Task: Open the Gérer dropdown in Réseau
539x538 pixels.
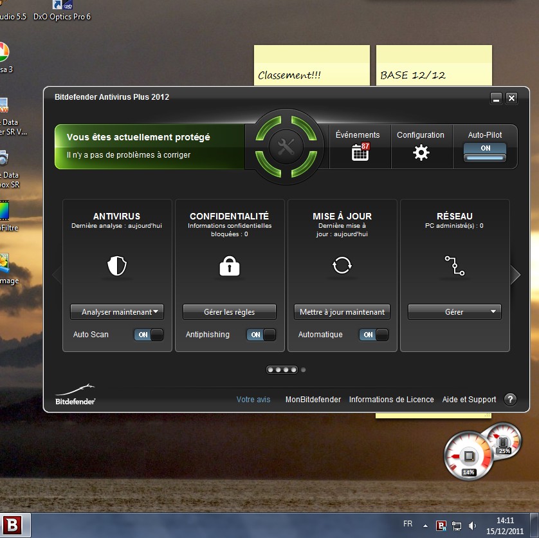Action: click(455, 311)
